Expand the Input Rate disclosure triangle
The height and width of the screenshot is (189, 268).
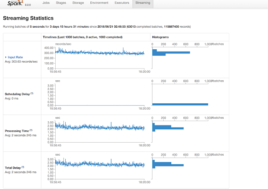tap(6, 57)
